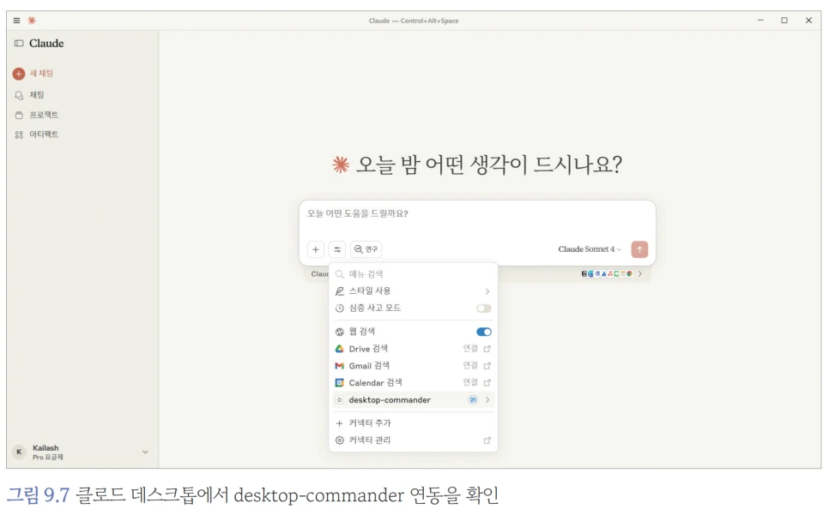Click the Gmail icon in menu

tap(340, 366)
